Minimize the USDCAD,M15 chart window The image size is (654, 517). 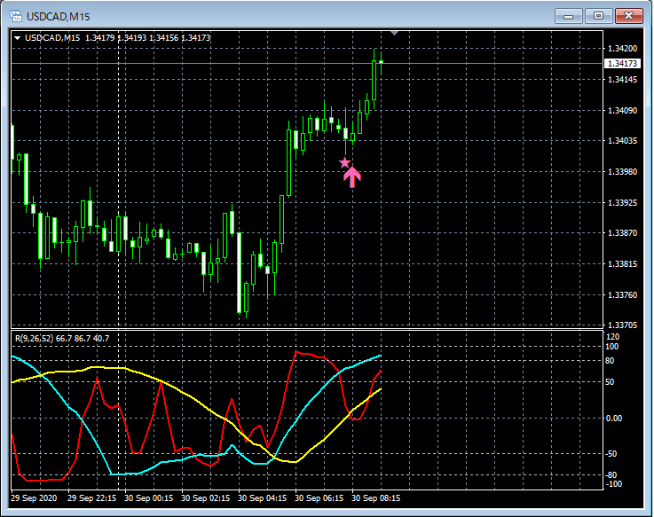[568, 17]
